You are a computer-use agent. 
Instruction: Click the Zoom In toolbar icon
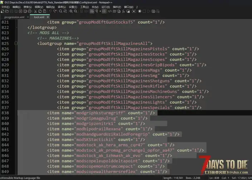click(71, 11)
